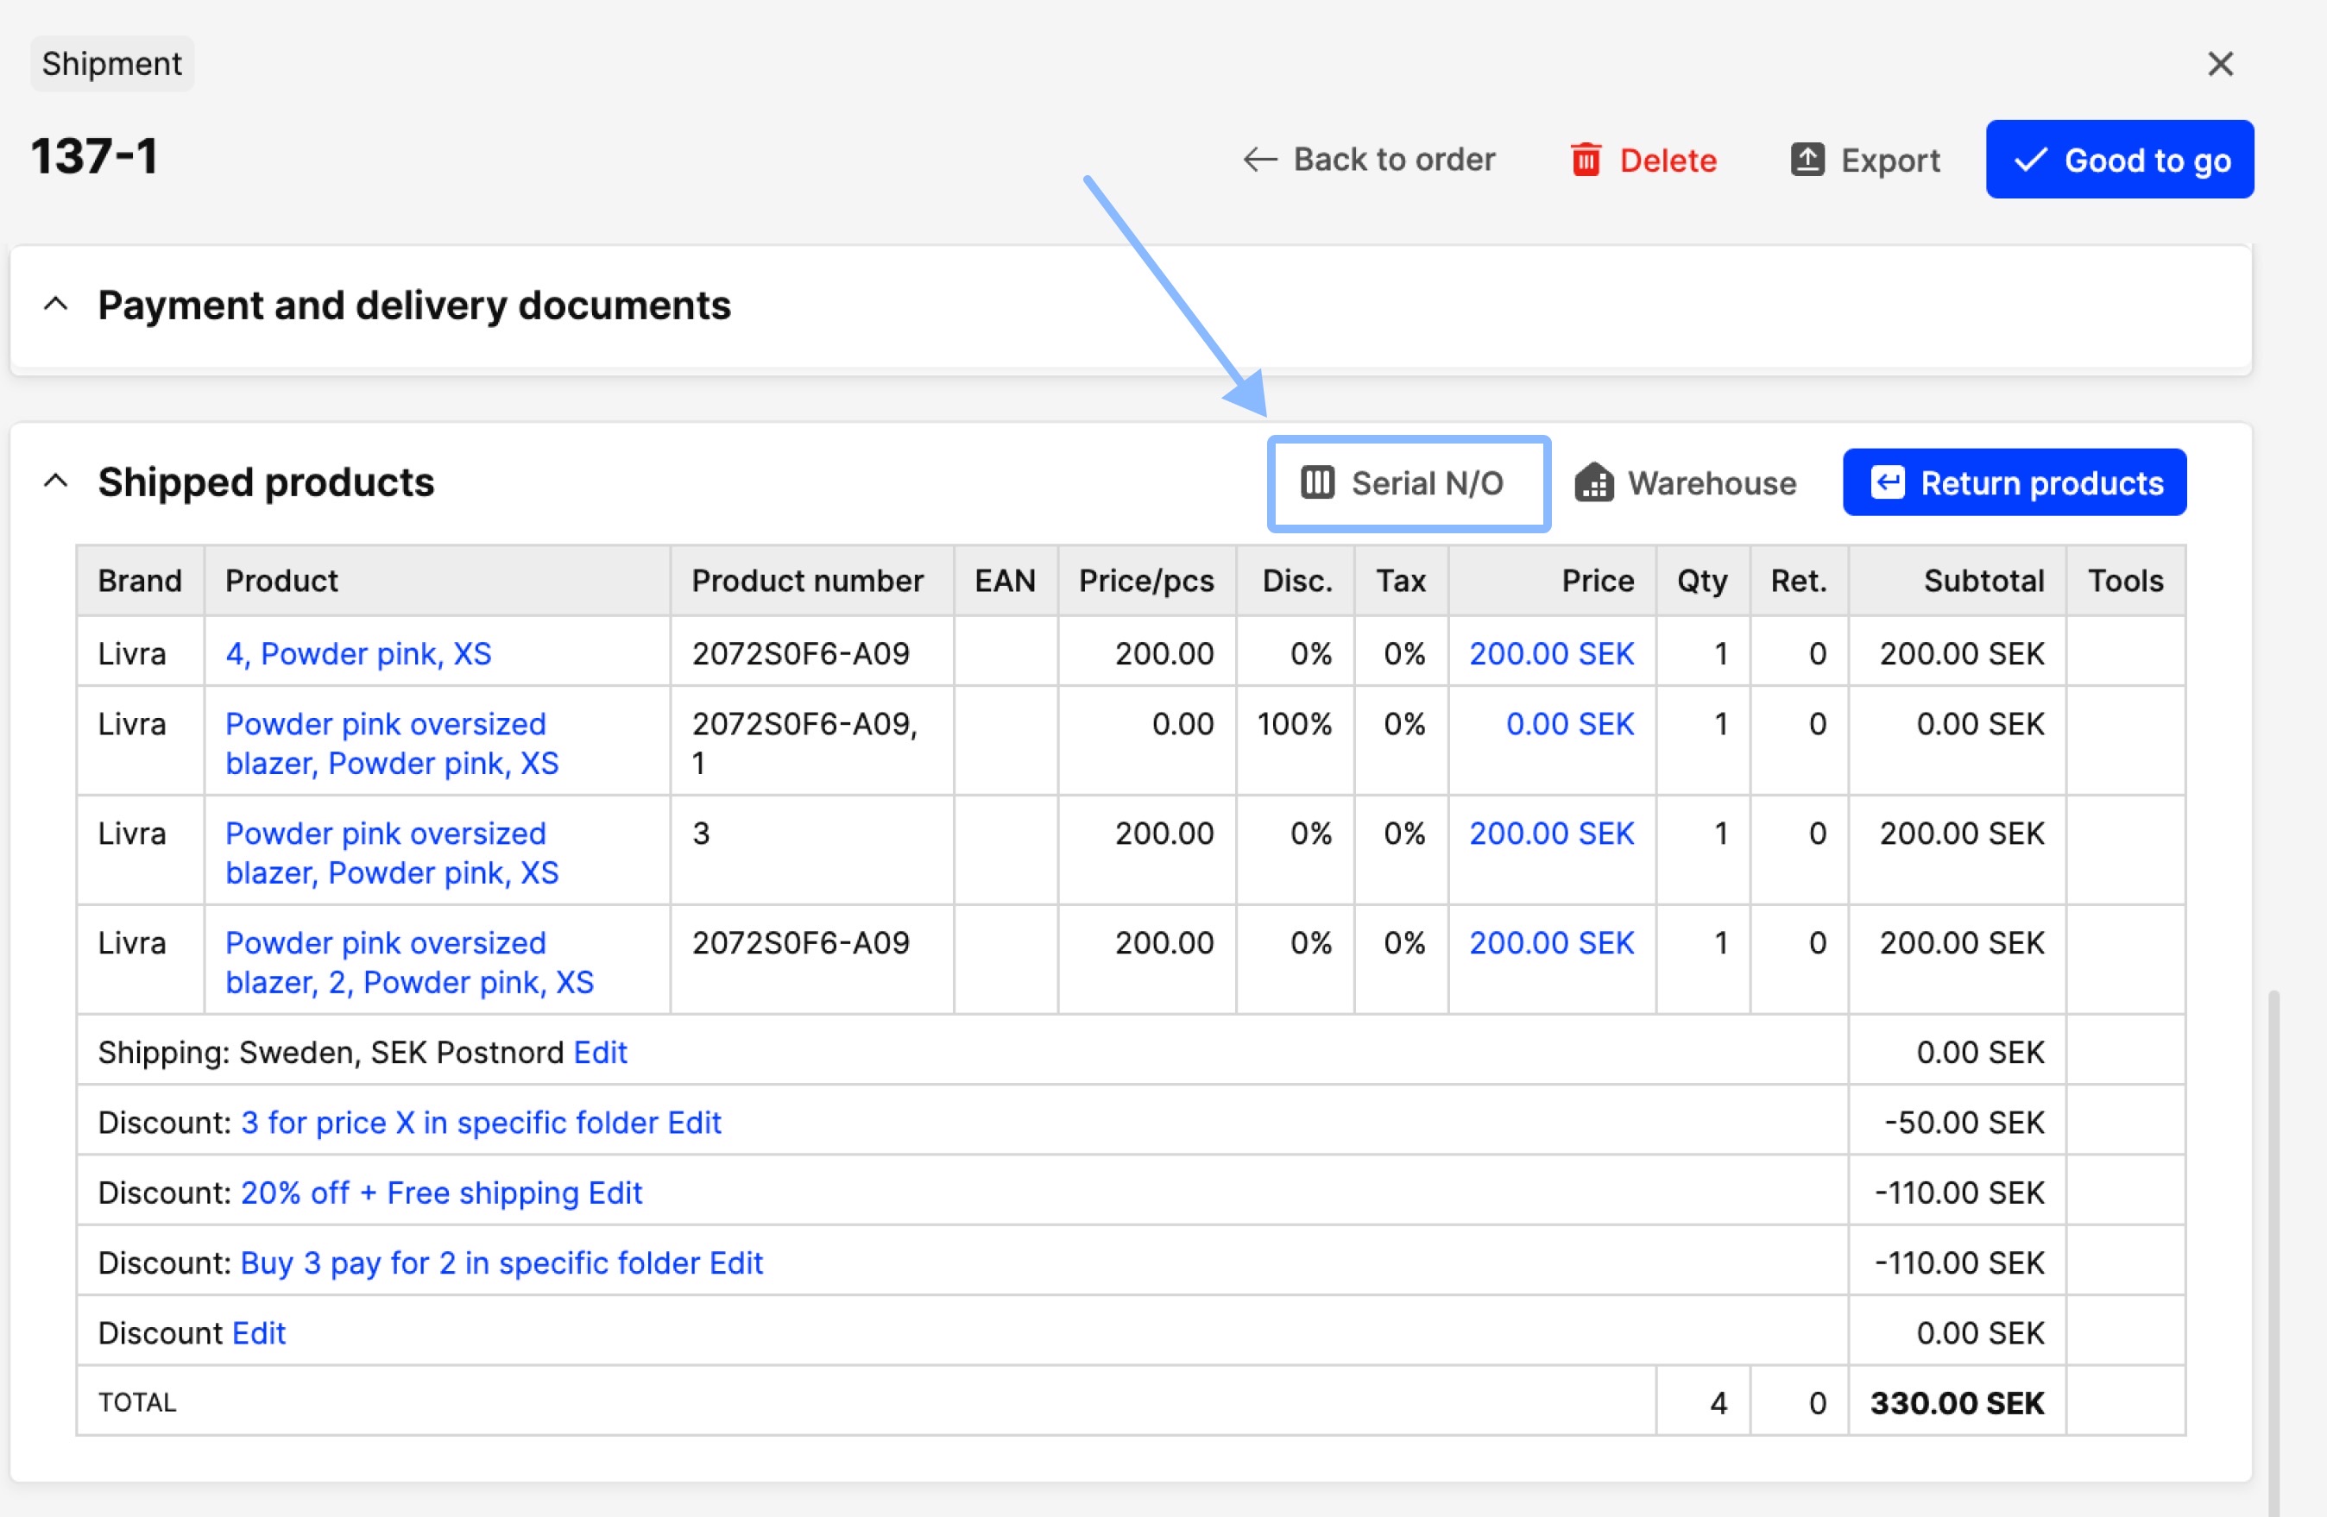This screenshot has width=2327, height=1517.
Task: Click the Back to order arrow icon
Action: (1259, 160)
